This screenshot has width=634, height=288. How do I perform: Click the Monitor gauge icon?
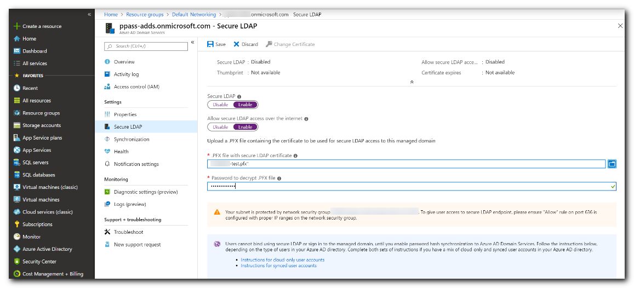tap(16, 237)
